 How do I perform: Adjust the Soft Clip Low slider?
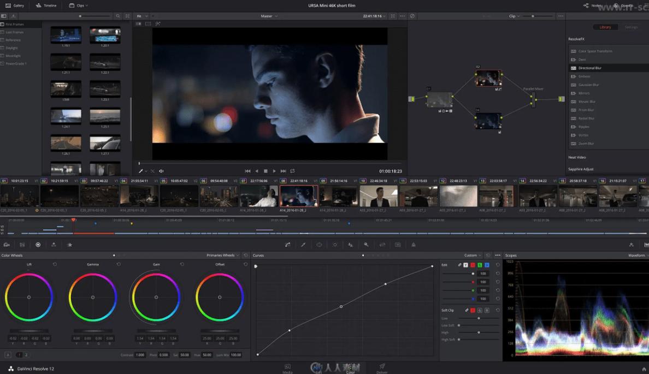pos(479,318)
